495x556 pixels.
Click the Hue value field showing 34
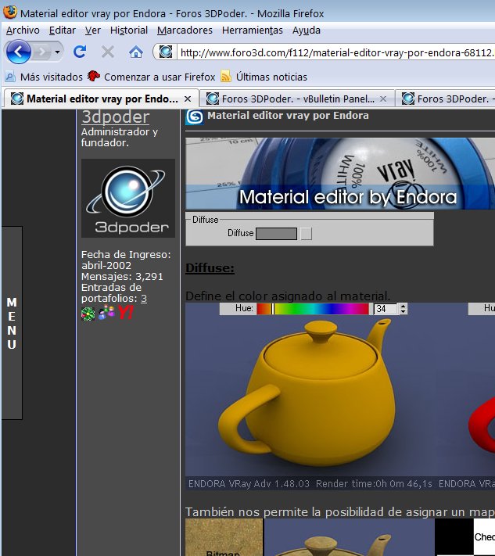coord(386,309)
